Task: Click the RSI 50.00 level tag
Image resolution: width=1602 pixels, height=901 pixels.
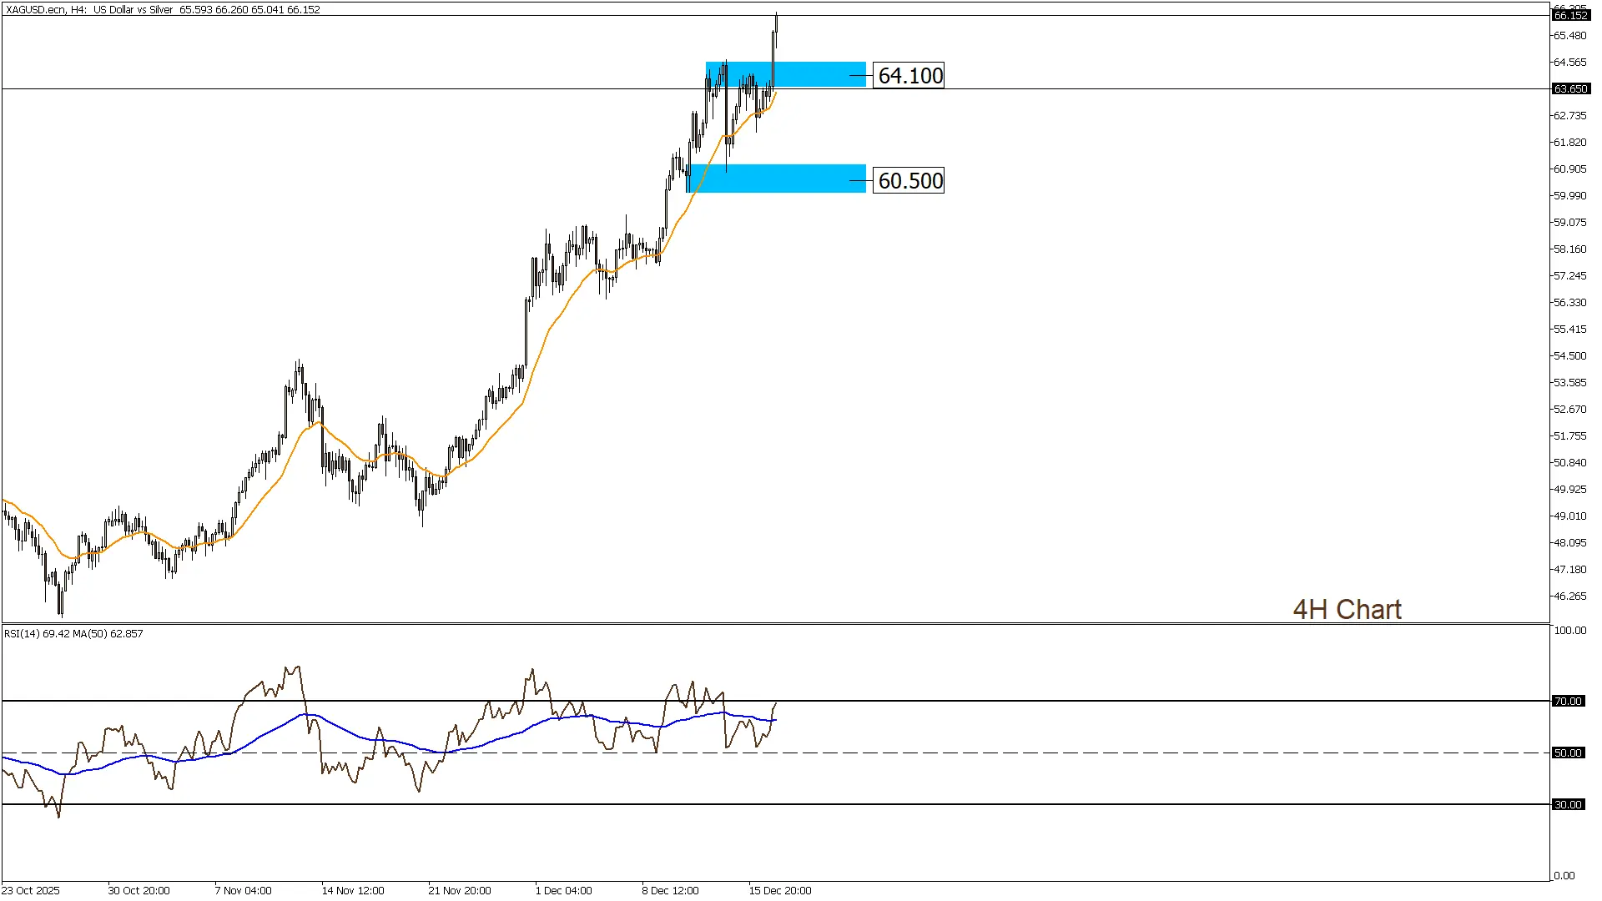Action: coord(1568,753)
